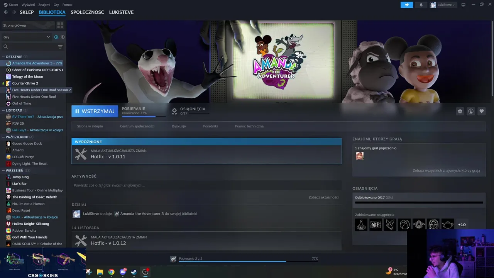Open advanced library filter options
Image resolution: width=494 pixels, height=278 pixels.
click(x=60, y=47)
